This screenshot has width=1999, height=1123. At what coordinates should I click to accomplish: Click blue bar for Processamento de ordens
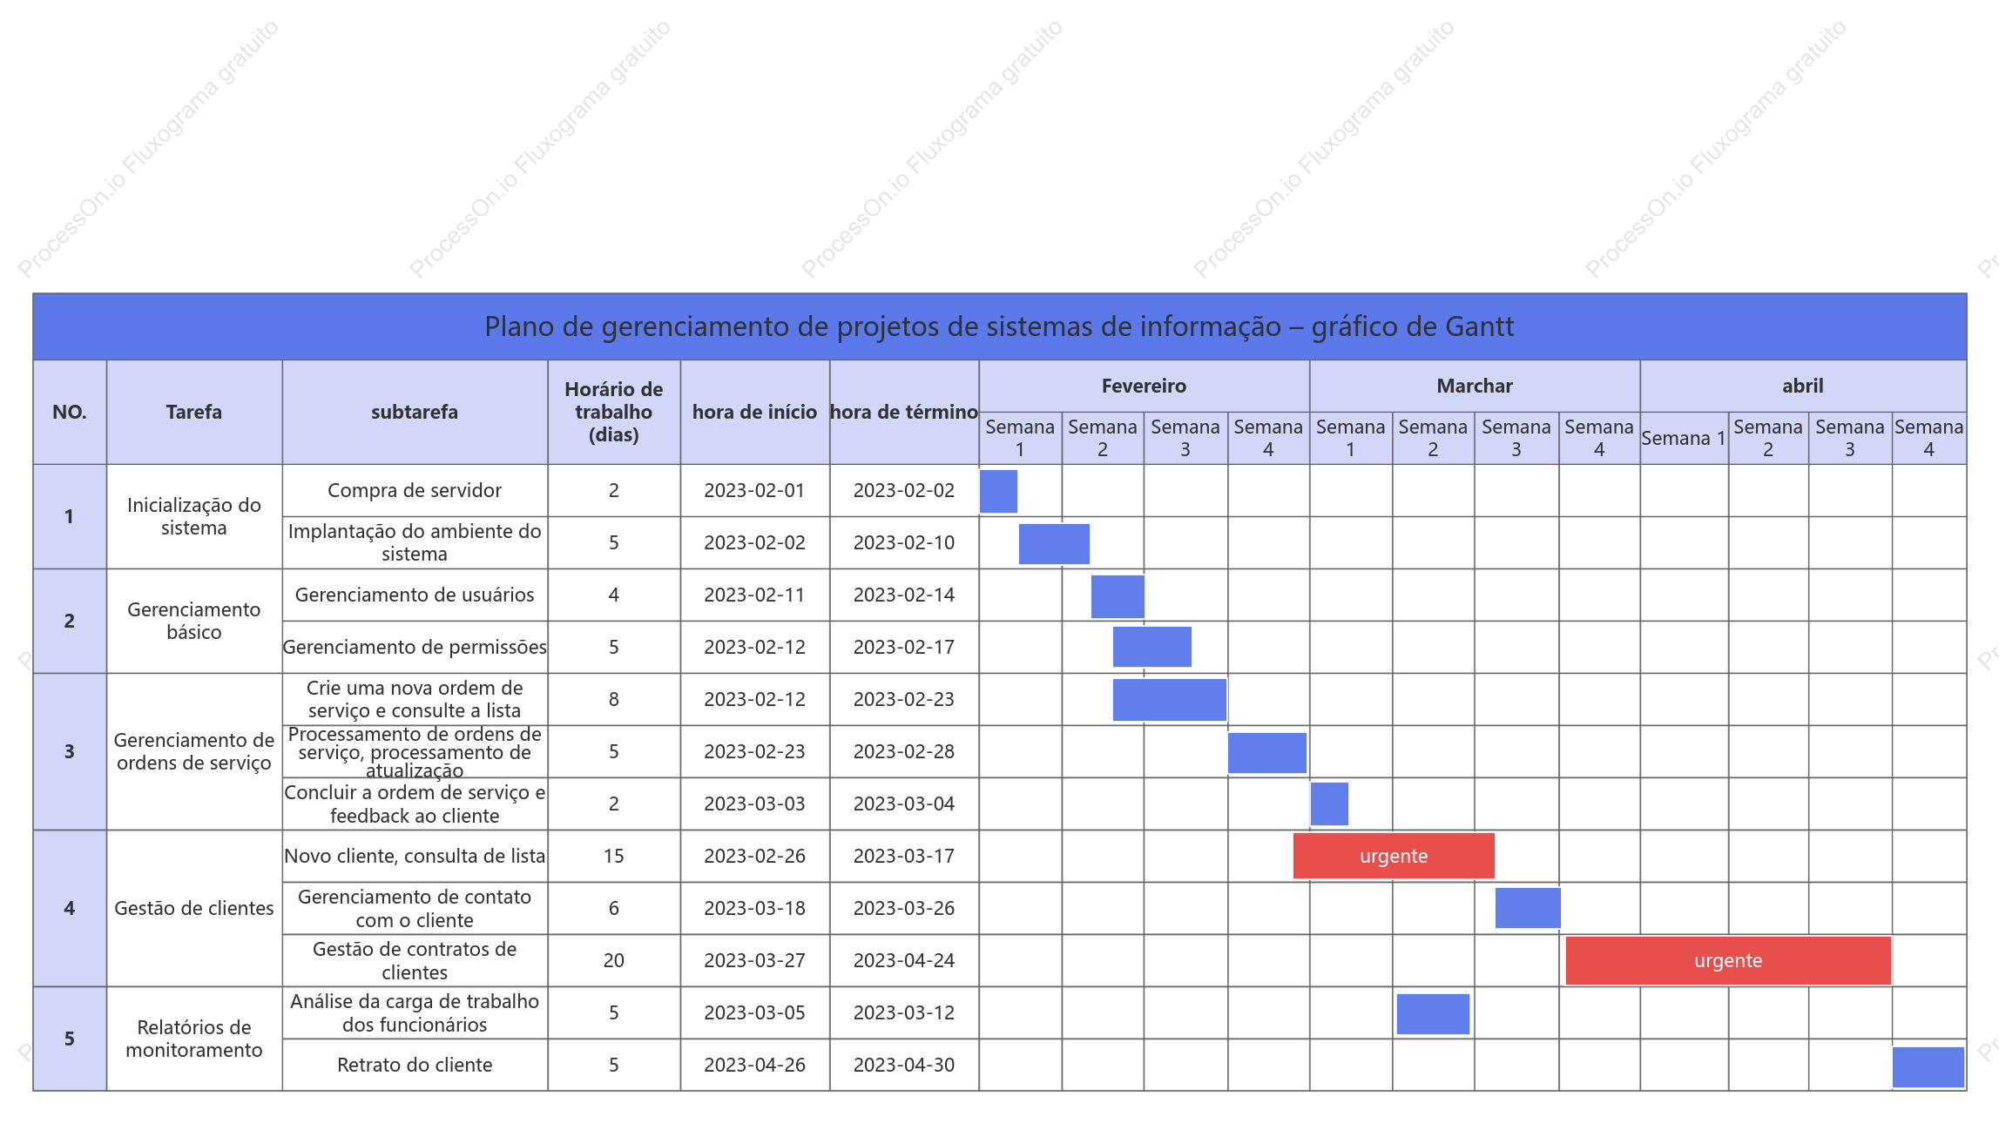click(x=1267, y=753)
